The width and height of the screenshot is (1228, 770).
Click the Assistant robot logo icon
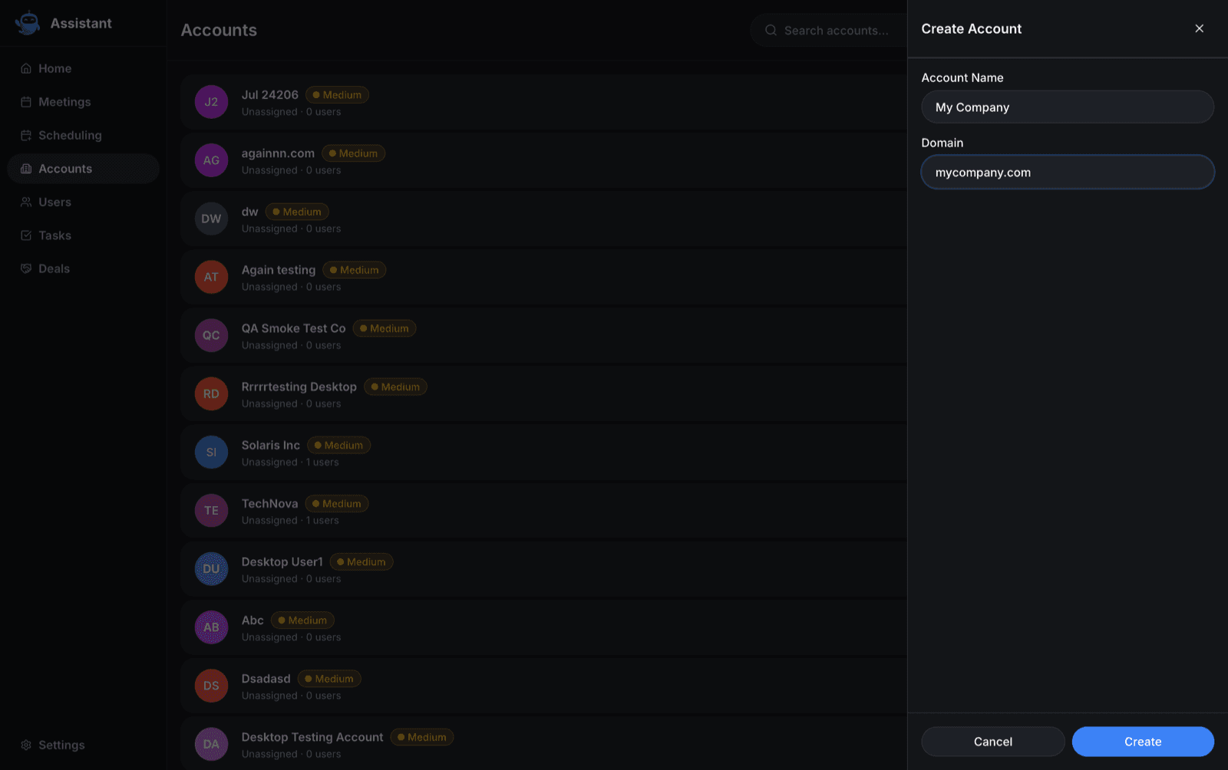[28, 23]
